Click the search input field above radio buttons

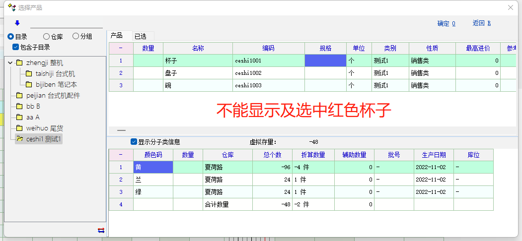66,23
